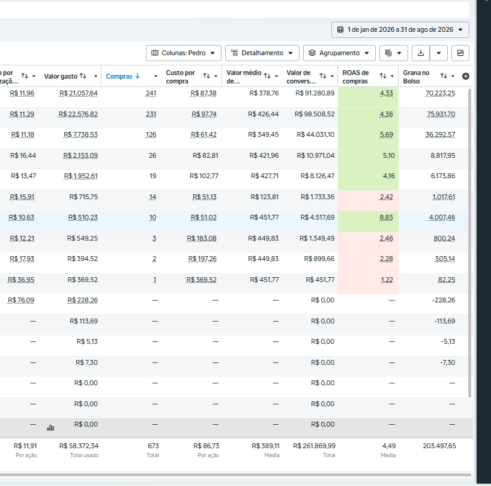
Task: Sort by Valor gasto arrows icon
Action: coord(83,76)
